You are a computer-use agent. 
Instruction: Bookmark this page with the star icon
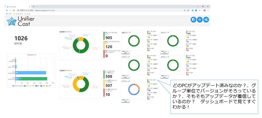click(188, 10)
